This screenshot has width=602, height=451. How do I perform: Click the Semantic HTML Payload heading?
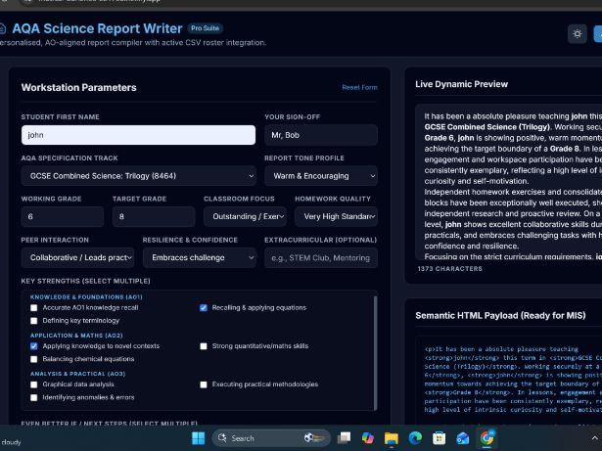tap(500, 316)
